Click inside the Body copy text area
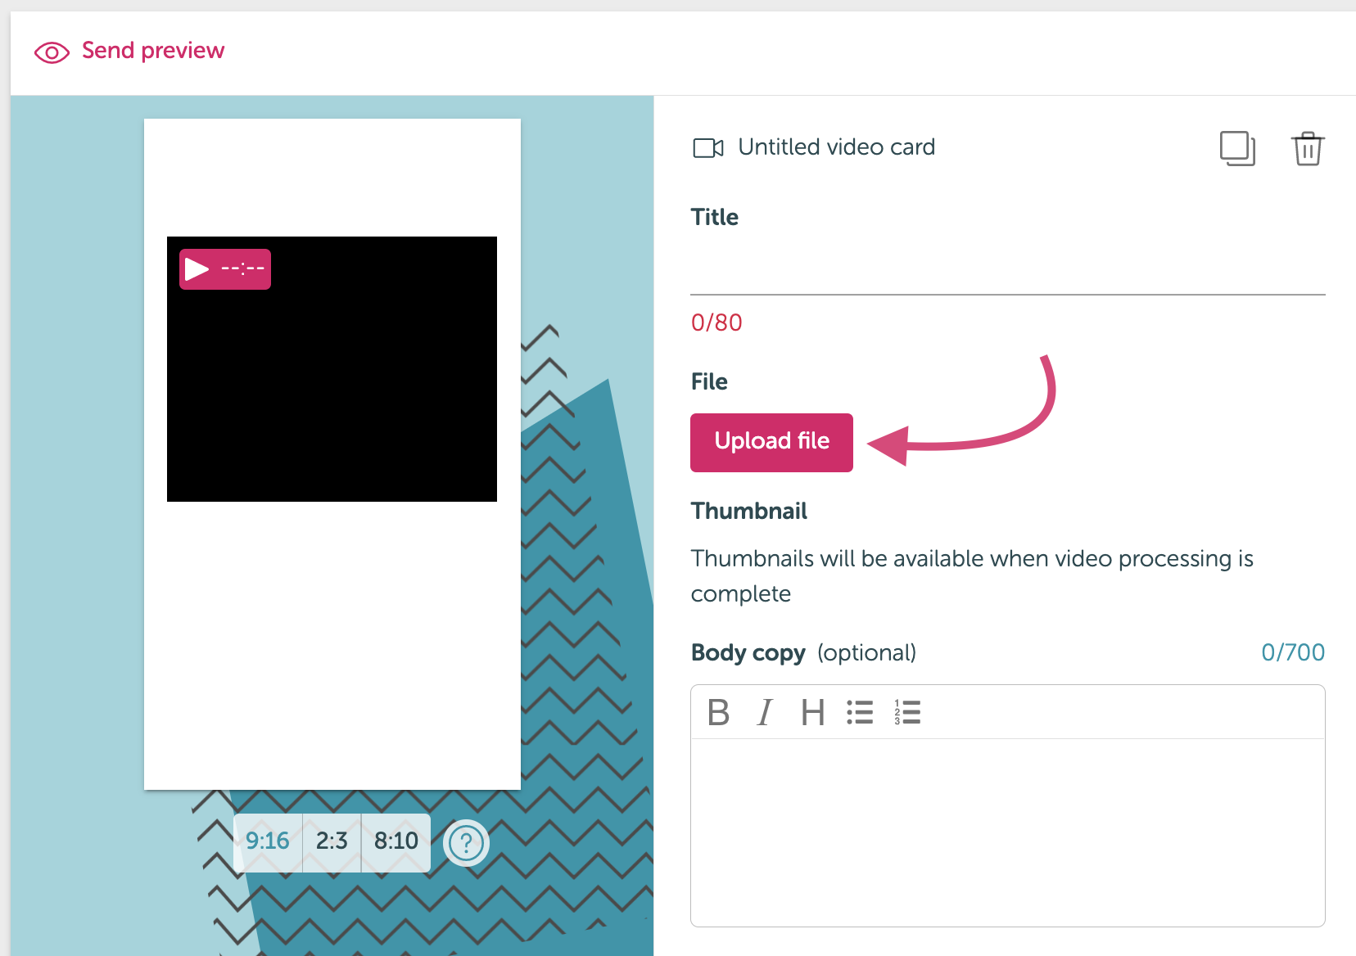 [x=1008, y=832]
